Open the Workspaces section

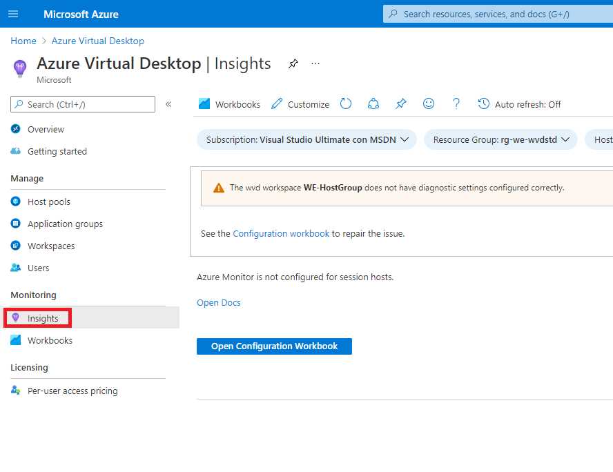point(51,245)
